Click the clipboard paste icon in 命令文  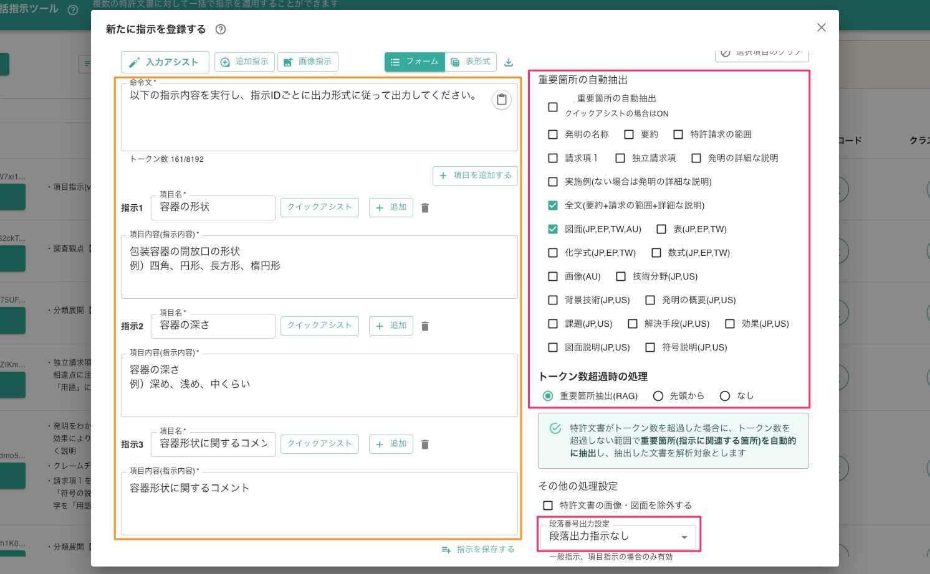point(502,100)
